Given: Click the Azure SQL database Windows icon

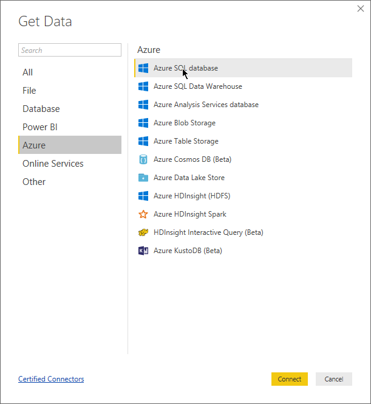Looking at the screenshot, I should click(143, 68).
